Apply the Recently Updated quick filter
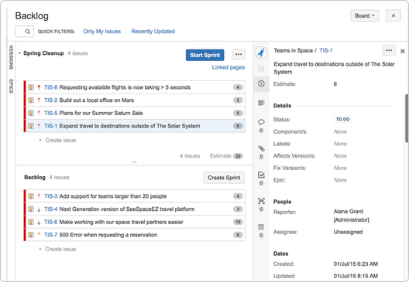 [x=153, y=32]
